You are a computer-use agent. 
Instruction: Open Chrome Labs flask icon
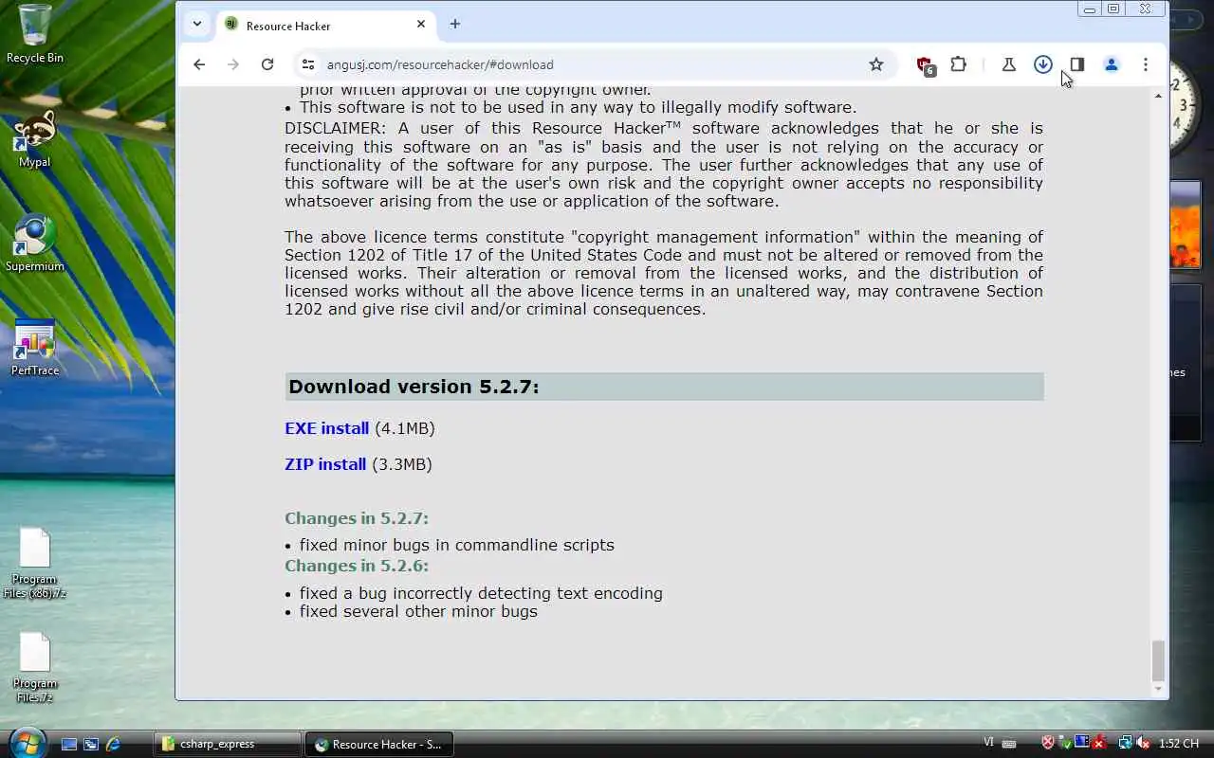tap(1009, 64)
